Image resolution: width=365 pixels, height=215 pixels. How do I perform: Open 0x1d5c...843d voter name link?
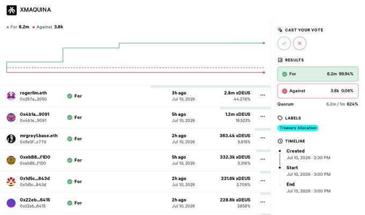click(35, 179)
